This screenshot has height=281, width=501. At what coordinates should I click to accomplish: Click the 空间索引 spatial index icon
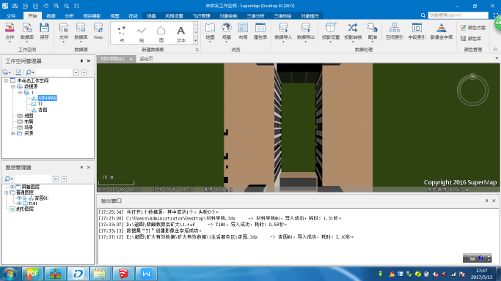[395, 31]
